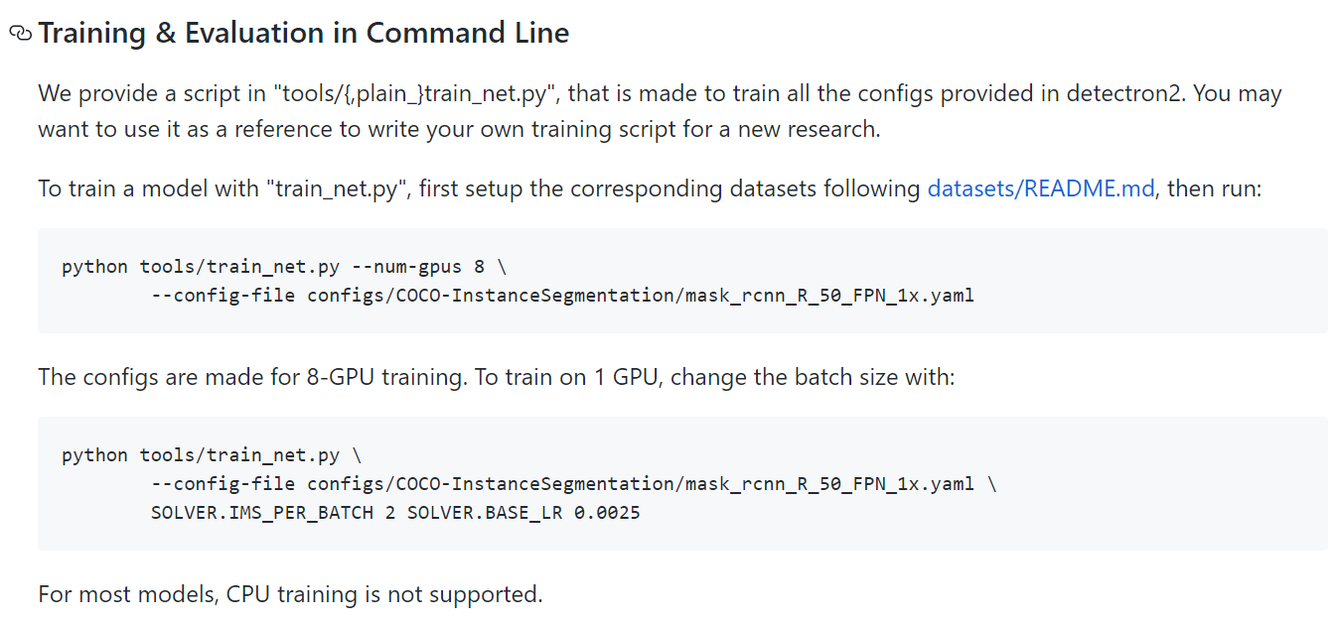Click "change the batch size with:" text

[813, 378]
